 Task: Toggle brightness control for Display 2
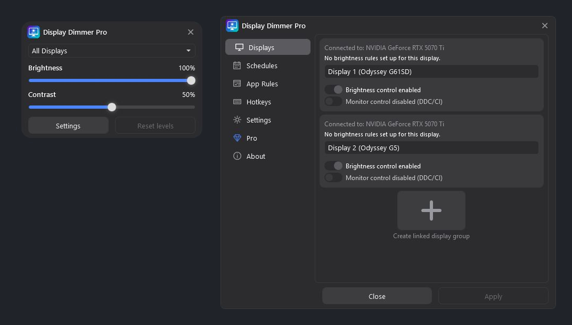click(x=333, y=166)
